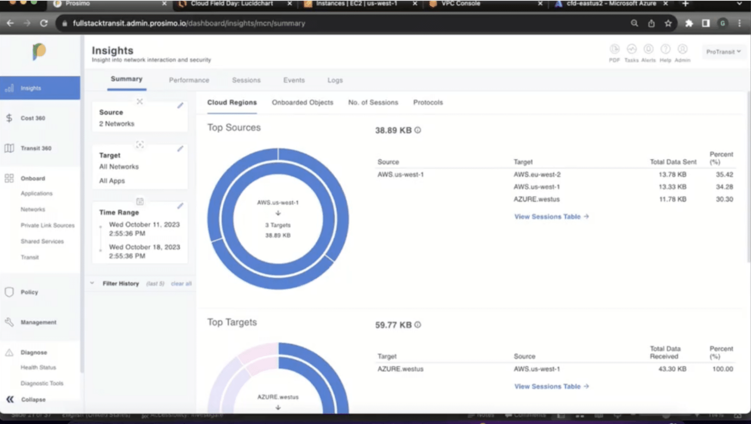Screen dimensions: 751x424
Task: Expand the ProTransit account dropdown
Action: (723, 52)
